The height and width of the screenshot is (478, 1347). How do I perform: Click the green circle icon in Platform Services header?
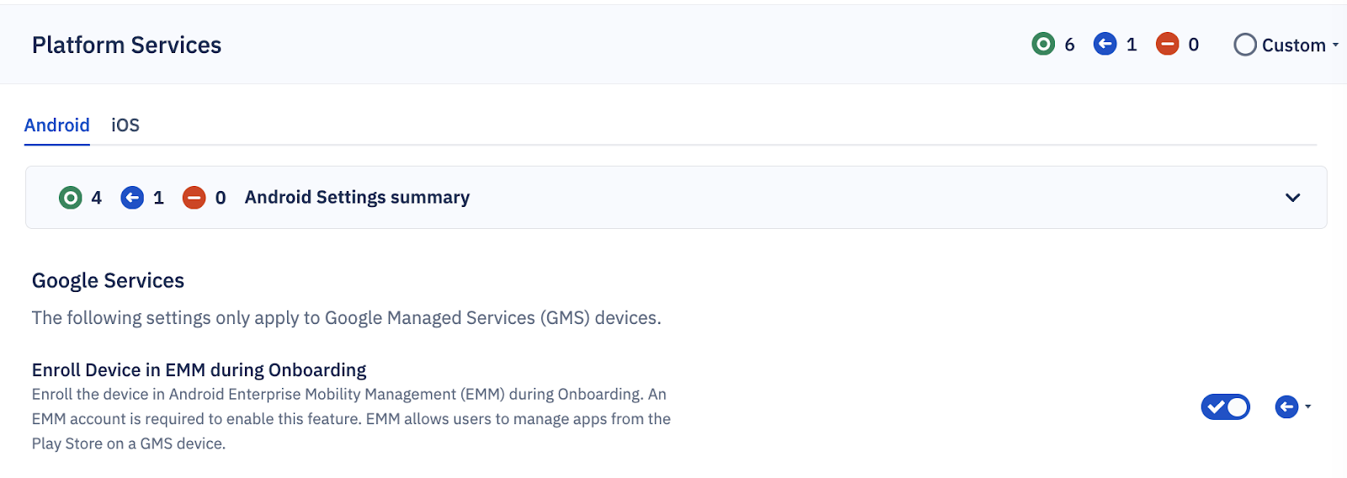pyautogui.click(x=1043, y=44)
